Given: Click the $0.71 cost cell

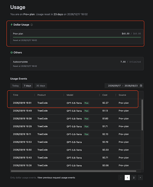Looking at the screenshot, I should tap(105, 158).
